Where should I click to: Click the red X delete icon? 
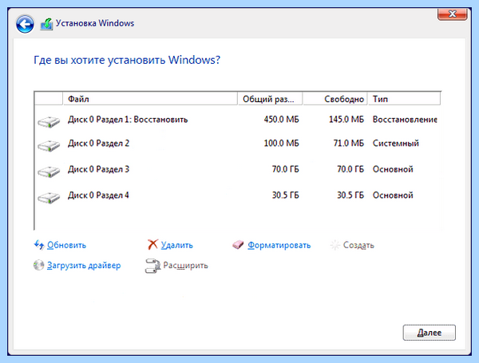coord(152,245)
